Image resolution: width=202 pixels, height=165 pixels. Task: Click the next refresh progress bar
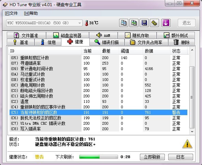tap(99, 157)
